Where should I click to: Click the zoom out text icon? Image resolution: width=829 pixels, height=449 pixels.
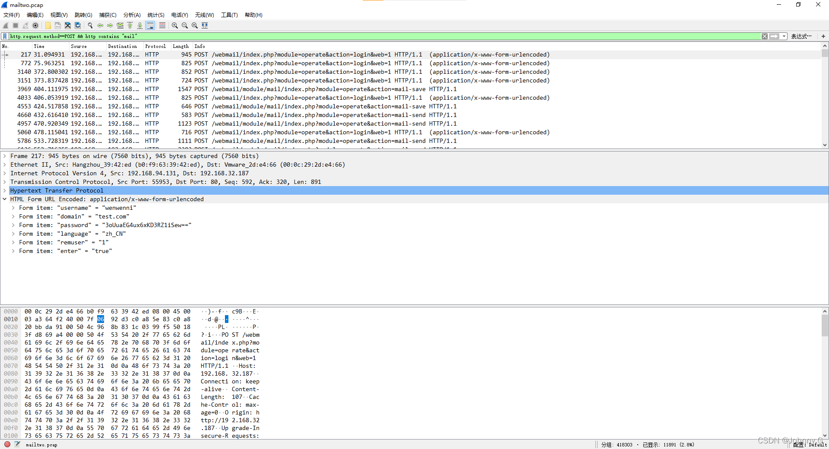pos(185,25)
